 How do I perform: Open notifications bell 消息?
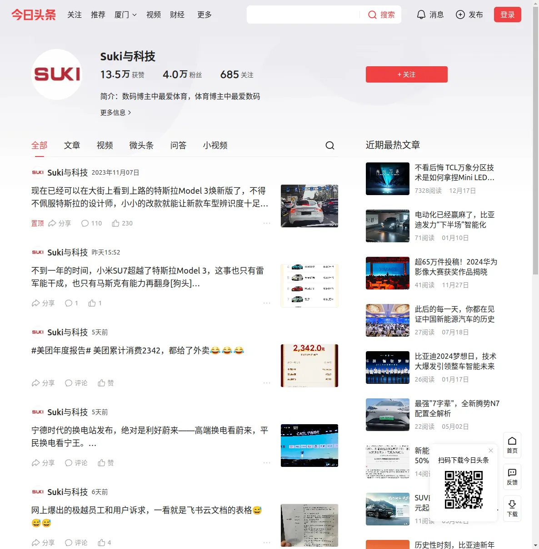click(430, 15)
